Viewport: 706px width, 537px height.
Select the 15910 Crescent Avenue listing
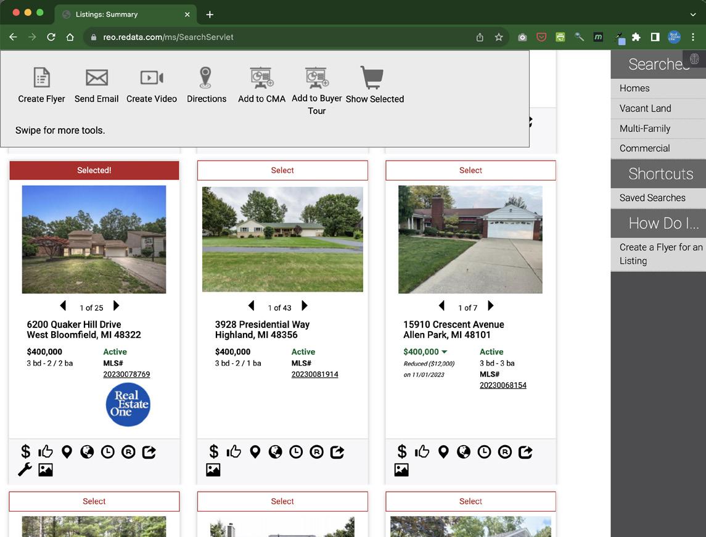470,170
